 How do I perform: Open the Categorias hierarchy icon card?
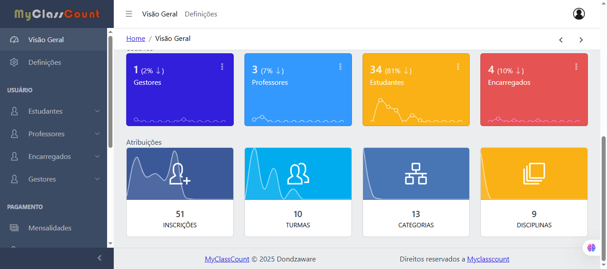[416, 174]
